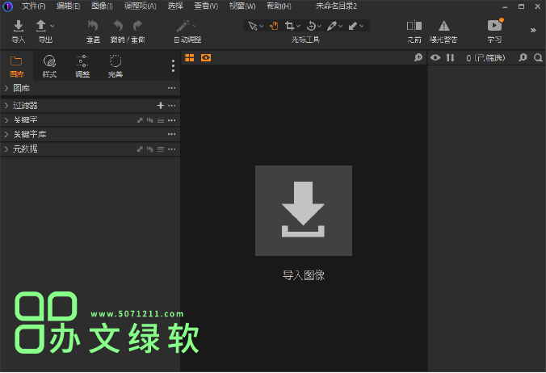
Task: Toggle the grid multi-view mode in viewer
Action: click(190, 57)
